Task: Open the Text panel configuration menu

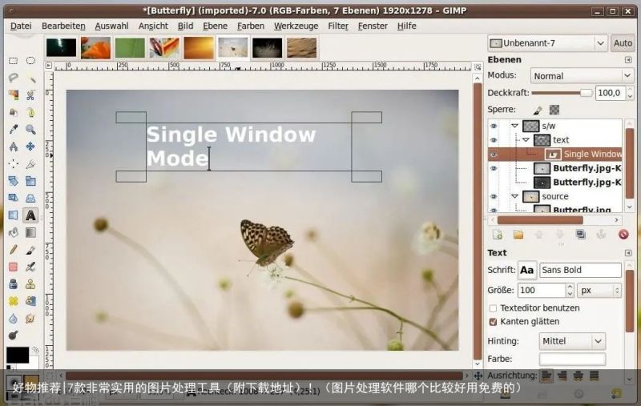Action: click(628, 253)
